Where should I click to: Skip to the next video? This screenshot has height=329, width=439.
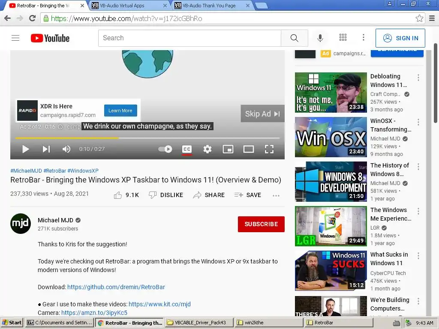(x=46, y=149)
